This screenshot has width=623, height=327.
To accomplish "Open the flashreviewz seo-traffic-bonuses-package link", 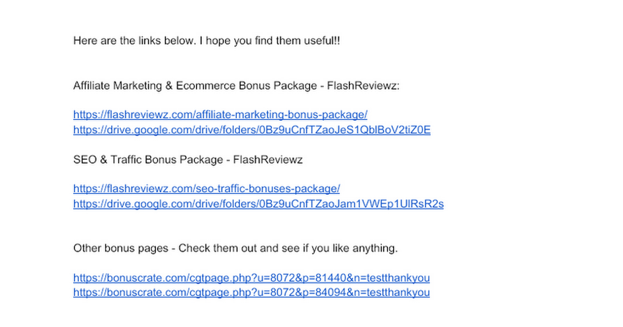I will tap(207, 189).
